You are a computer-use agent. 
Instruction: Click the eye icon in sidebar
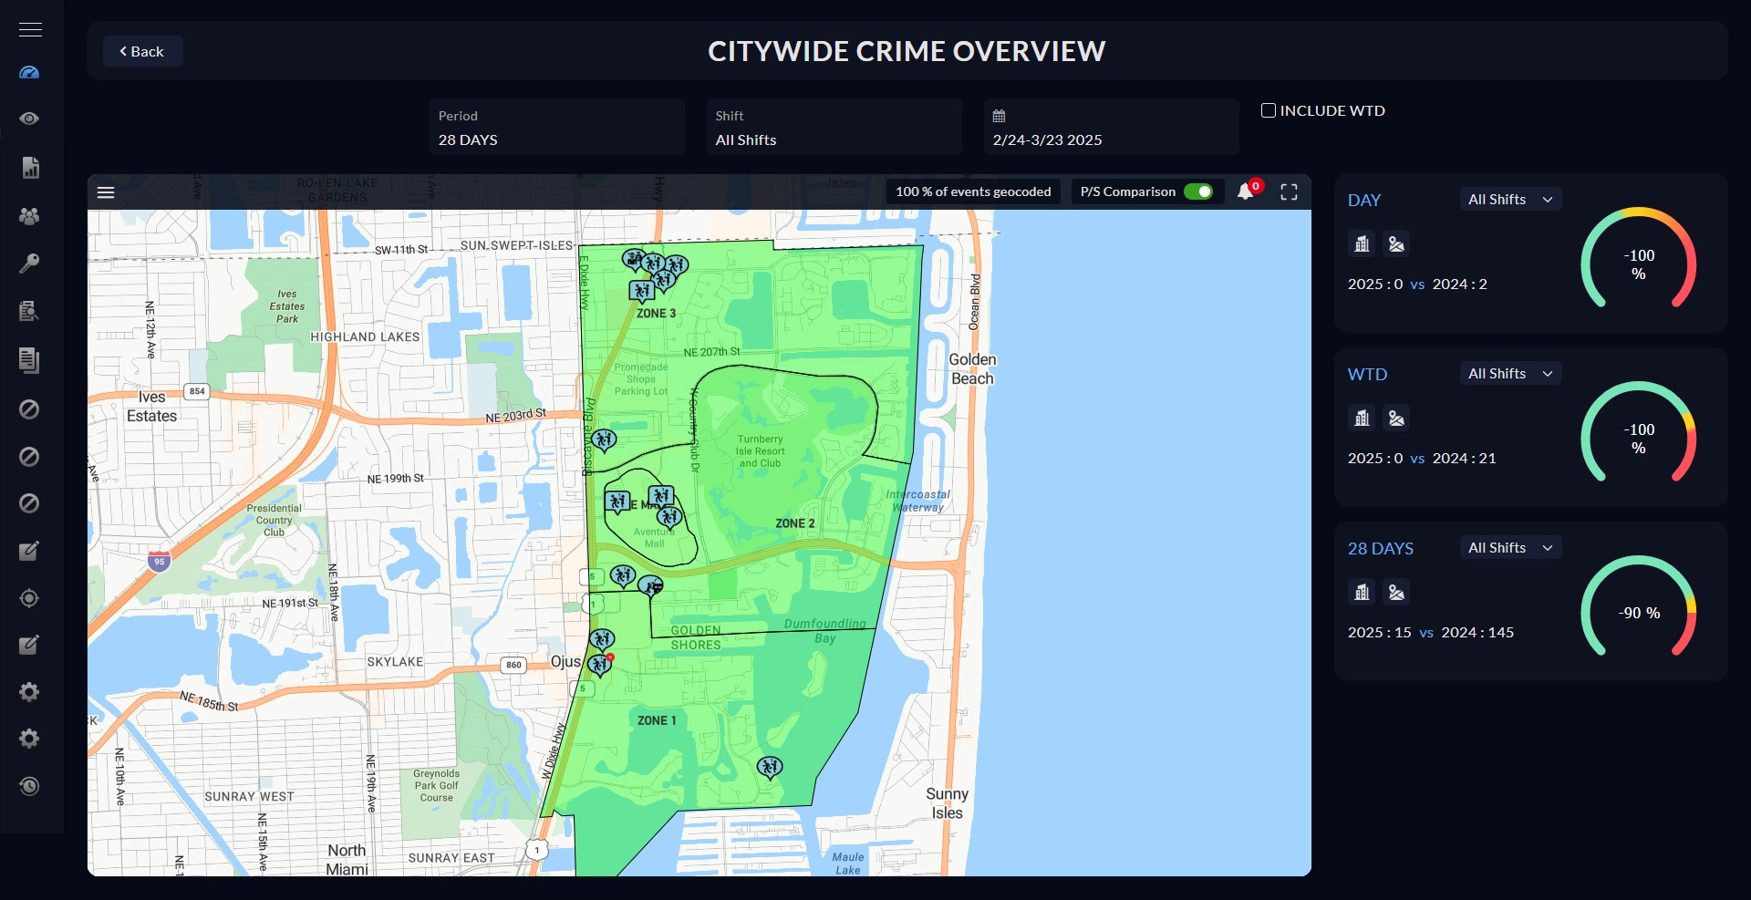click(x=29, y=119)
